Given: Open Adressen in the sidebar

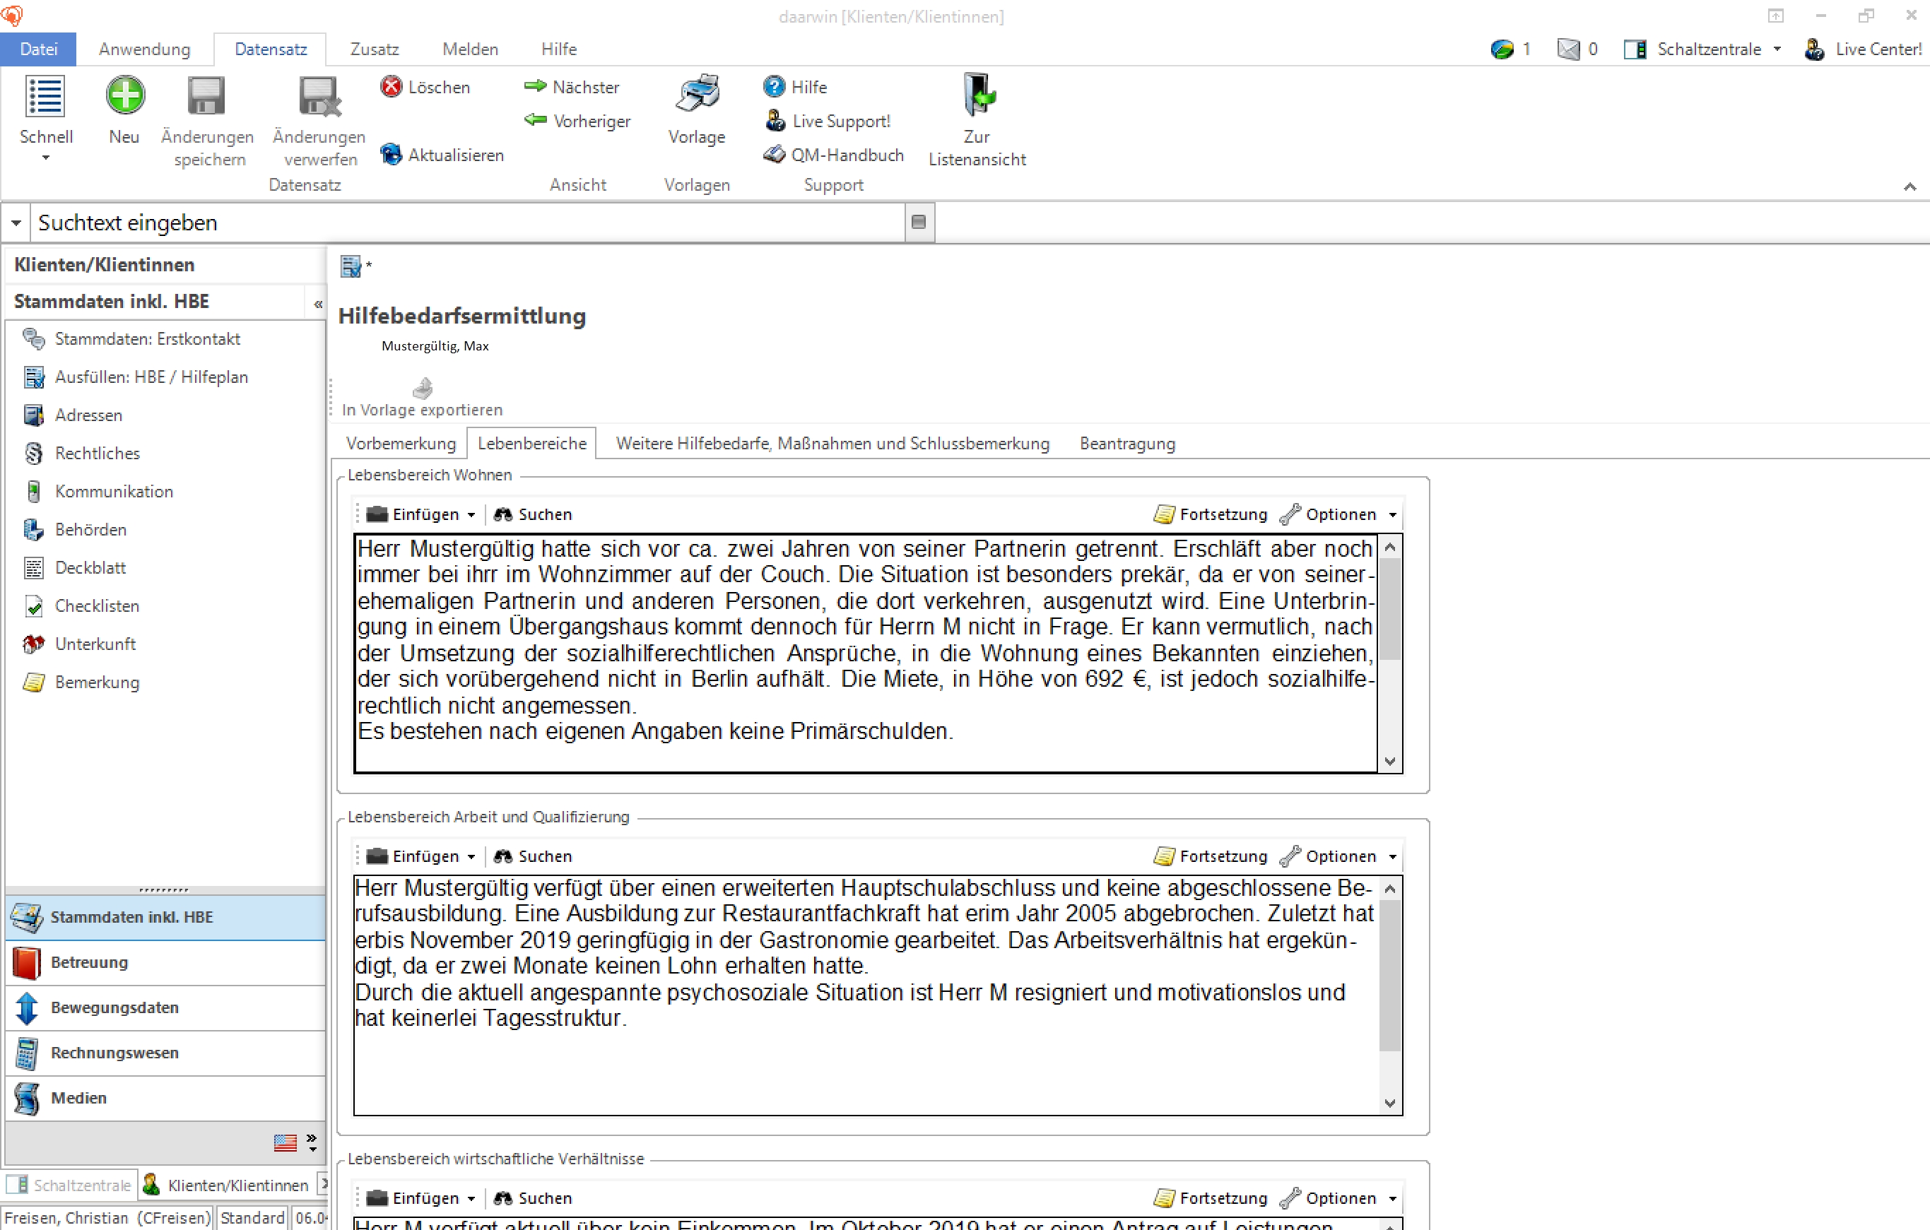Looking at the screenshot, I should click(88, 415).
